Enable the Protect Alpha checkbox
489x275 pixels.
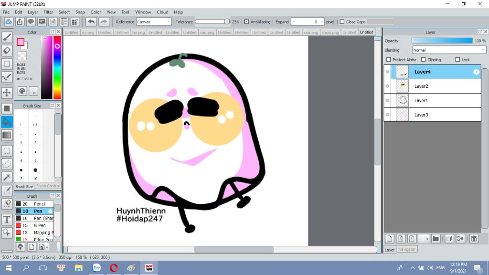389,60
